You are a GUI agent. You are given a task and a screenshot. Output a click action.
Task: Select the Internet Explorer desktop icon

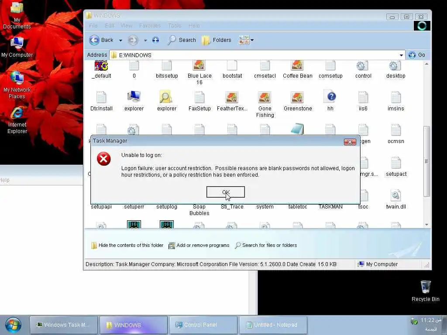17,120
